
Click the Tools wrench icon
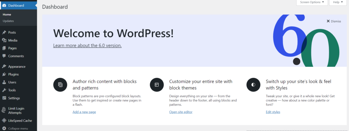click(4, 90)
